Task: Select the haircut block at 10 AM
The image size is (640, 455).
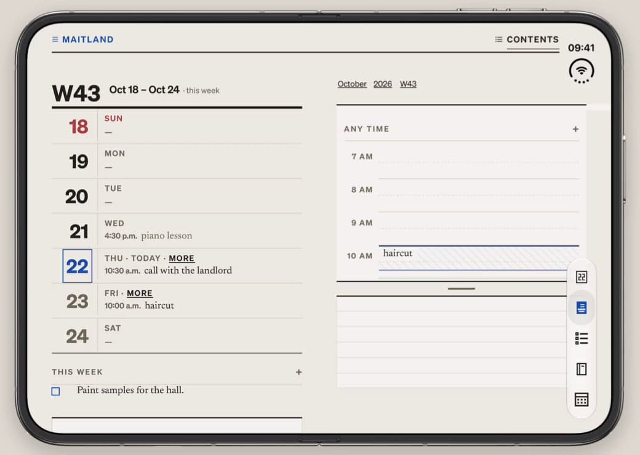Action: (x=479, y=258)
